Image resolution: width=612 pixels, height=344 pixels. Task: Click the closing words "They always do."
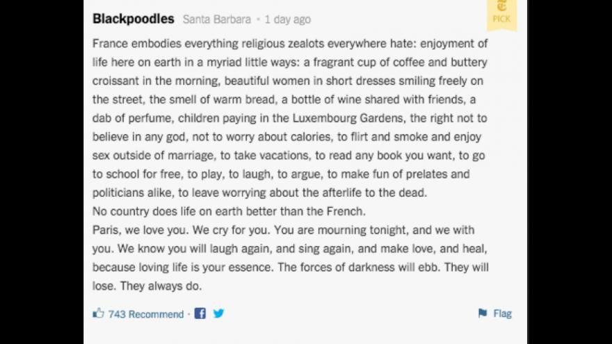(x=161, y=286)
